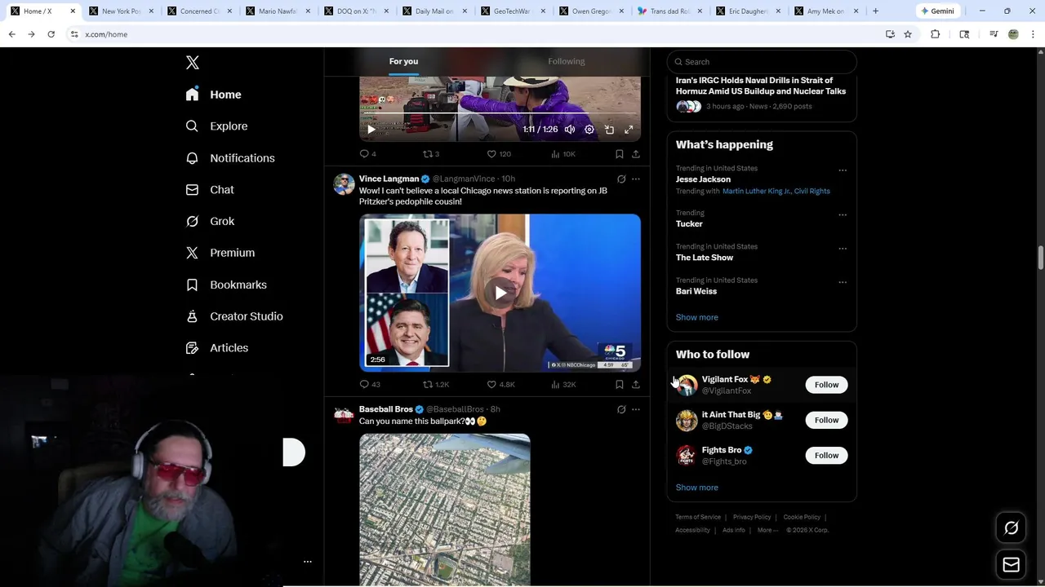Screen dimensions: 1045x587
Task: Seek in the top video progress bar
Action: point(500,114)
